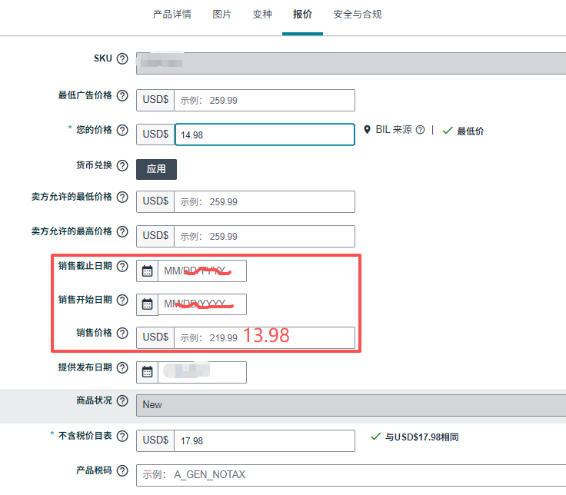Click the 不含税价目表 field showing 17.98
The image size is (566, 495).
265,440
